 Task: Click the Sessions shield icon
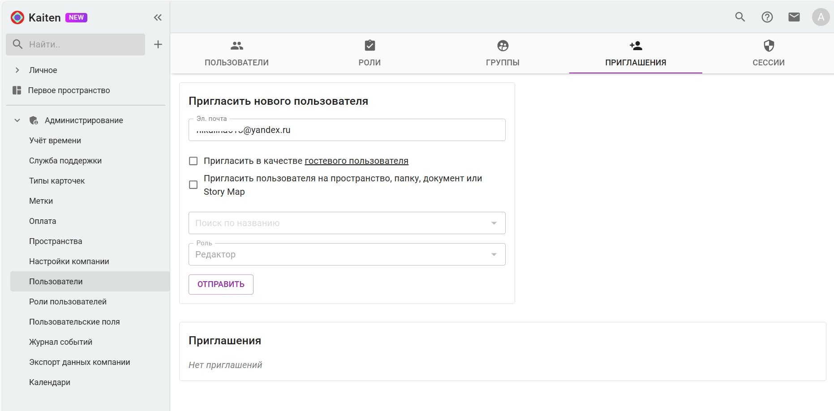pyautogui.click(x=769, y=46)
